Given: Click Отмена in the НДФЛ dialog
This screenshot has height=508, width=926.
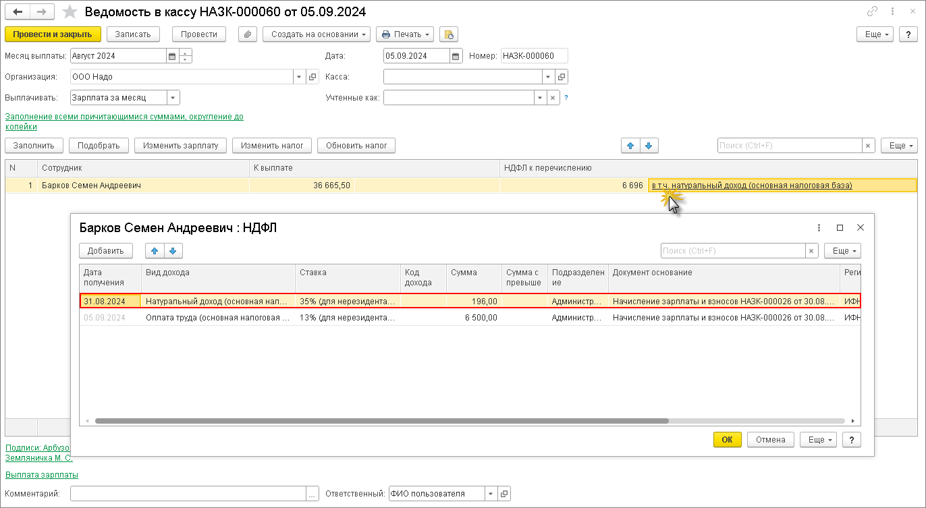Looking at the screenshot, I should (770, 440).
